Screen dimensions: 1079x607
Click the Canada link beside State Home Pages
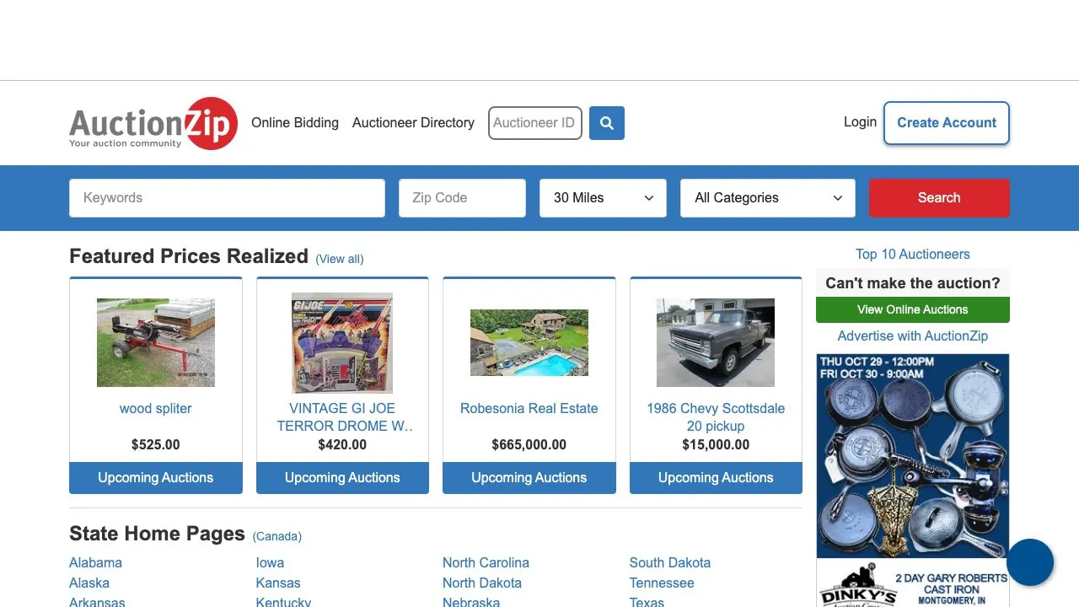point(277,536)
